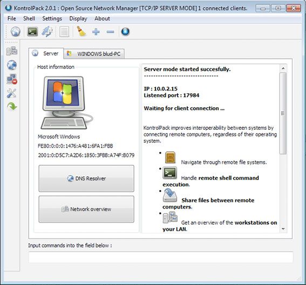Click the green arrow sidebar icon
Image resolution: width=306 pixels, height=285 pixels.
click(12, 106)
